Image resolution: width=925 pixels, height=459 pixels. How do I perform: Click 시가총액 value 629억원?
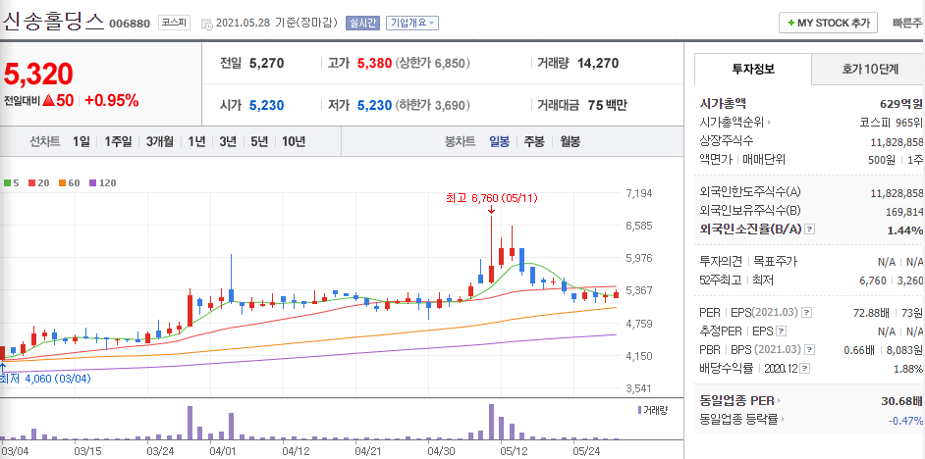pos(900,104)
